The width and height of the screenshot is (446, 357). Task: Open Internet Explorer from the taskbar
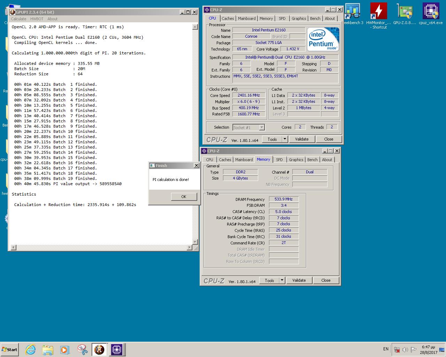(31, 349)
